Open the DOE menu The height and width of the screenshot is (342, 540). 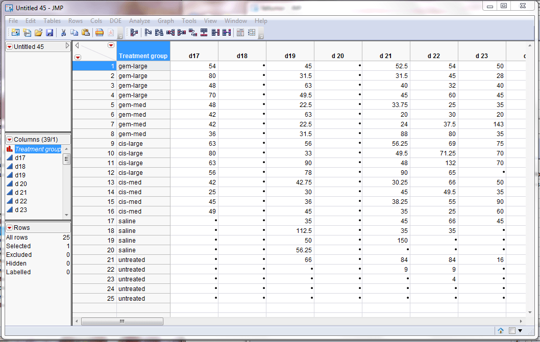[115, 21]
